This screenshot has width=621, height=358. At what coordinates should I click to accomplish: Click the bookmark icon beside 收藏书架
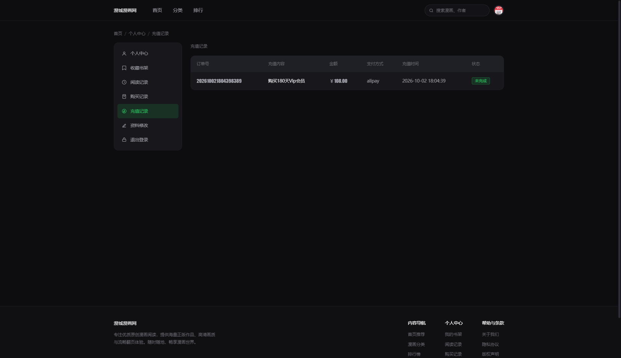[124, 68]
